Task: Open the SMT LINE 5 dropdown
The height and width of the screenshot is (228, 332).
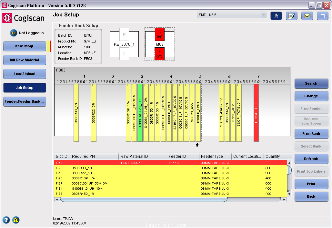Action: (x=232, y=15)
